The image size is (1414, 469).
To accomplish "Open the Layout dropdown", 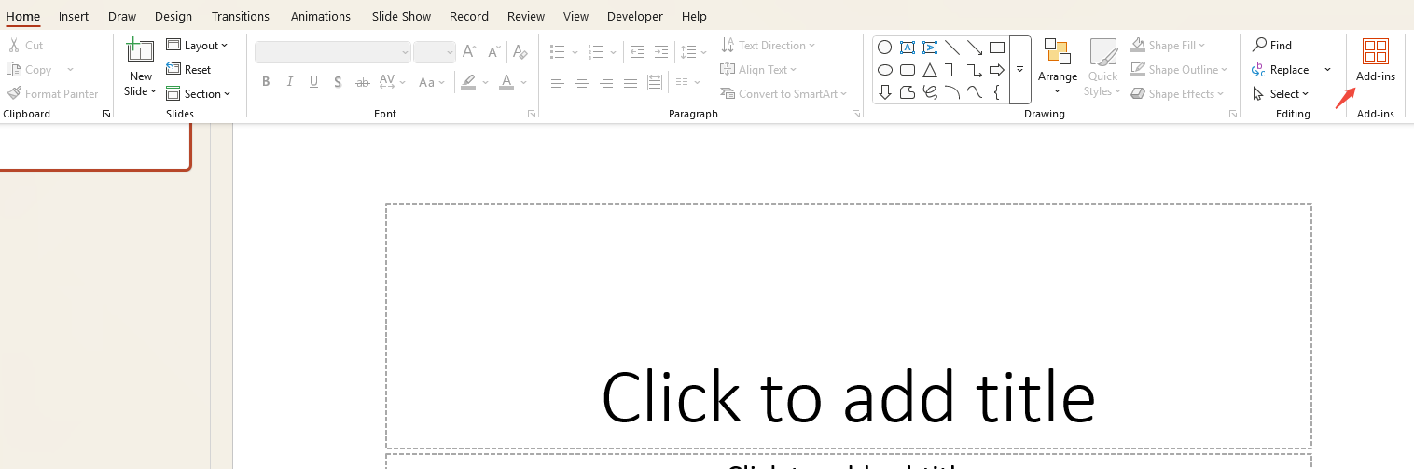I will [x=197, y=45].
